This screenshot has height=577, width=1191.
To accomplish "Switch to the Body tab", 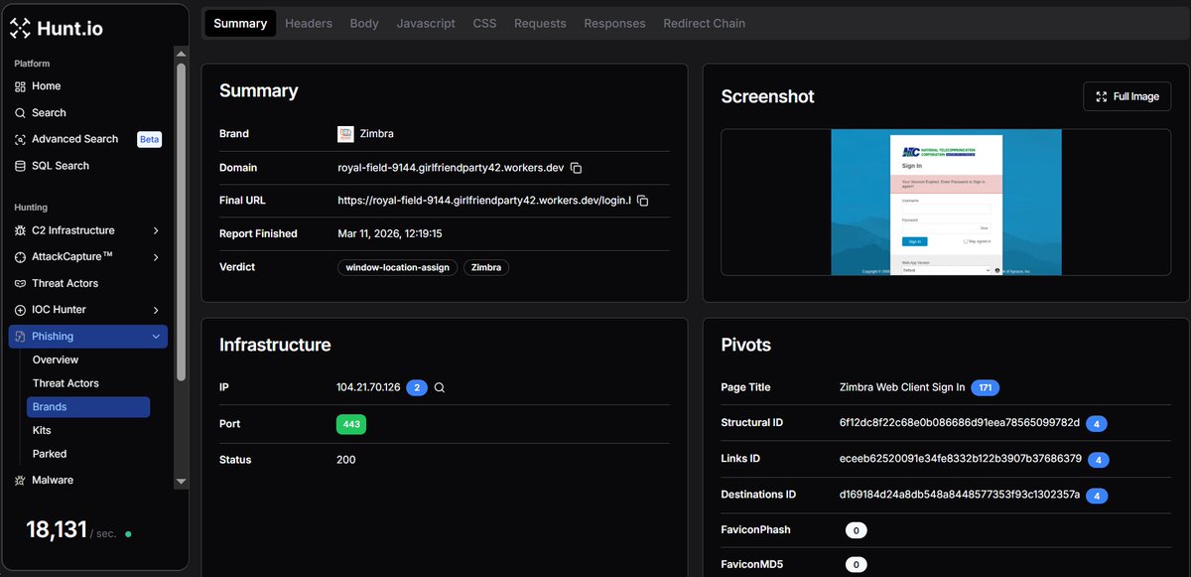I will click(x=364, y=23).
